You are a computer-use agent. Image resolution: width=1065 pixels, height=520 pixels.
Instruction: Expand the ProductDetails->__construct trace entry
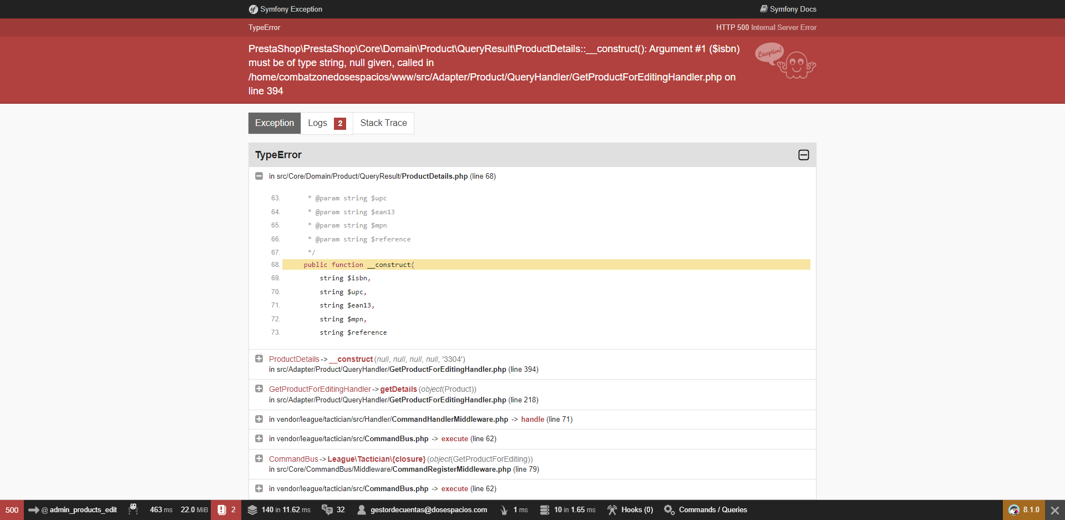point(259,359)
